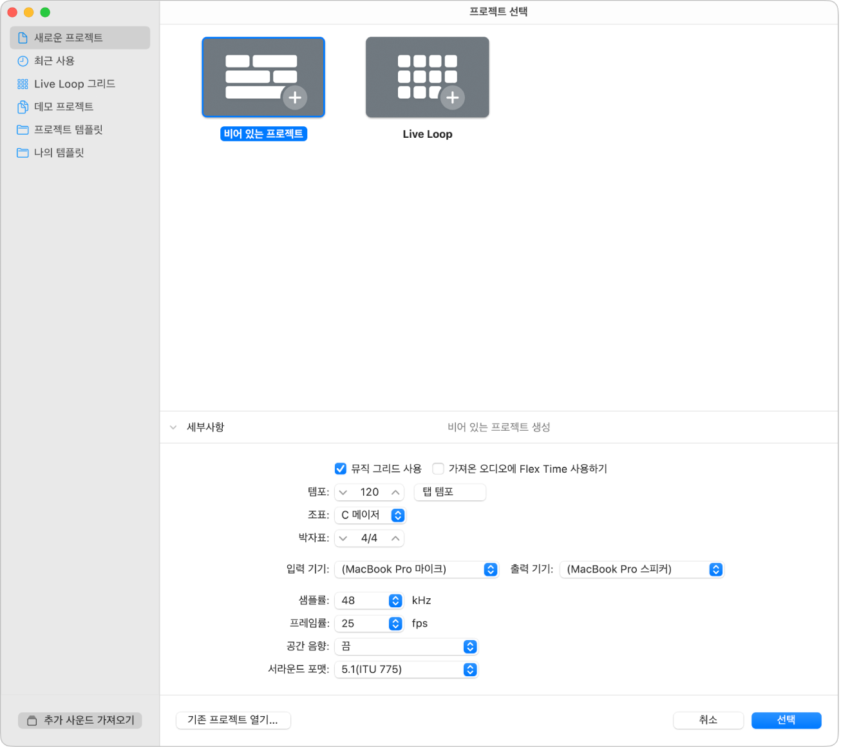The image size is (841, 747).
Task: Enable 가져온 오디오에 Flex Time 사용하기 checkbox
Action: pos(438,469)
